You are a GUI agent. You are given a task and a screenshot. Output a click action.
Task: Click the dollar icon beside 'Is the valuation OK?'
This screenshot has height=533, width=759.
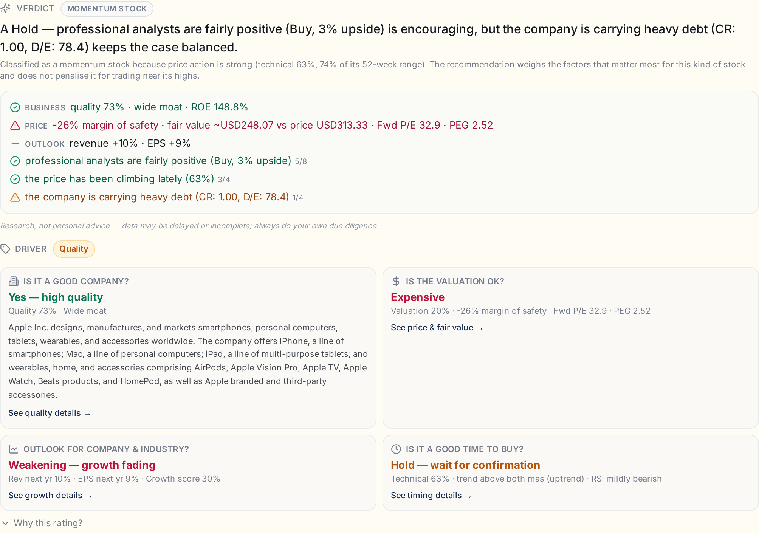[396, 281]
